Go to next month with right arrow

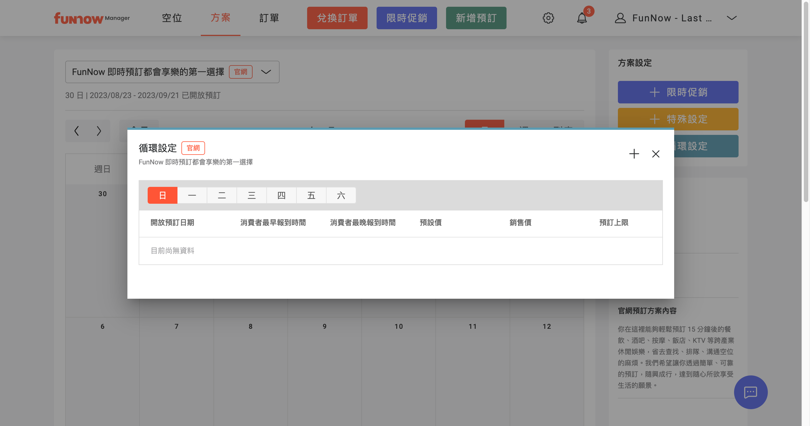[x=99, y=131]
